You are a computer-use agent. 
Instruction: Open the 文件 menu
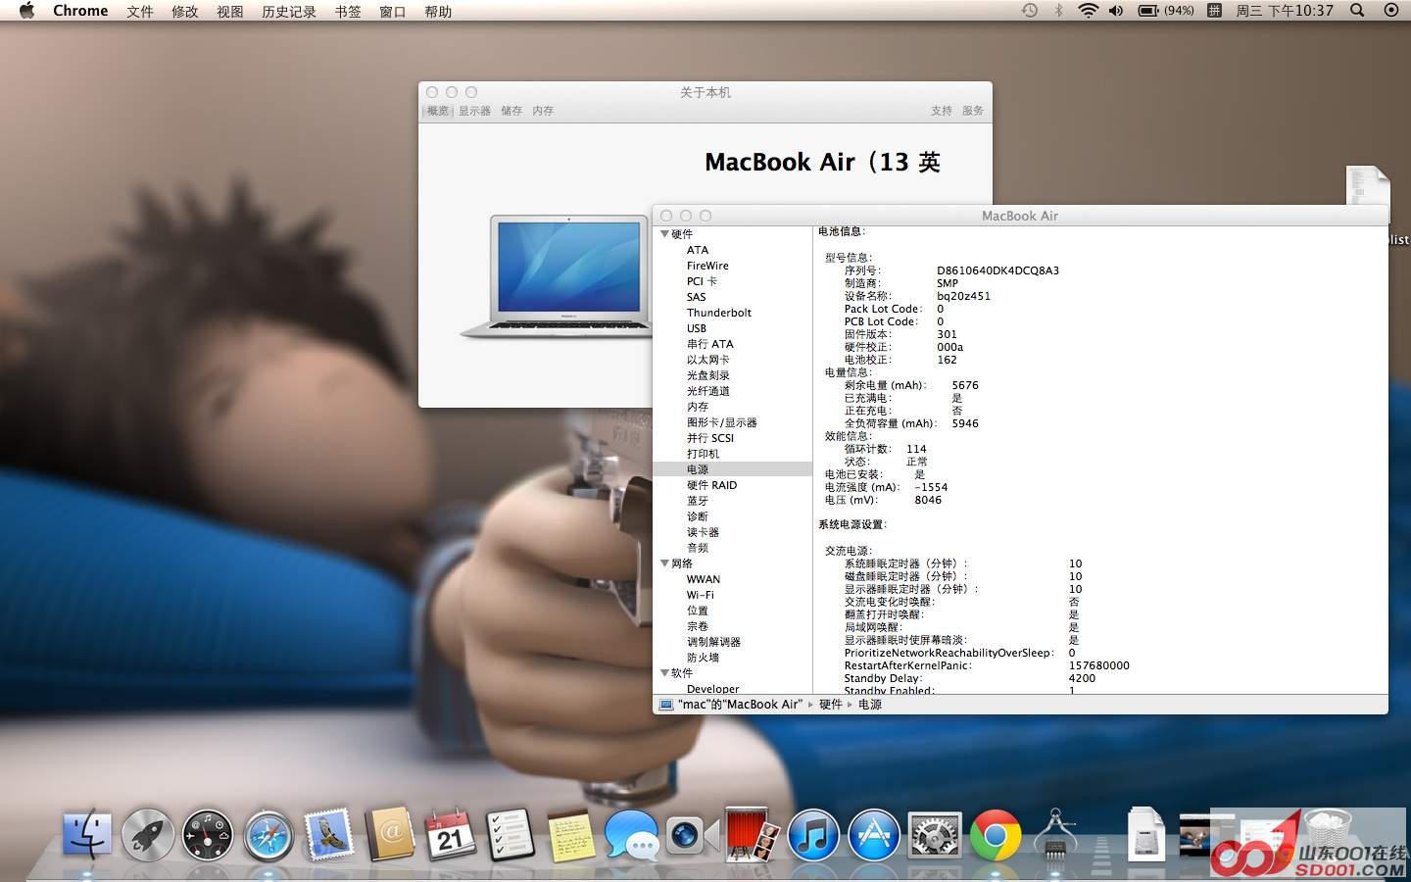[140, 11]
